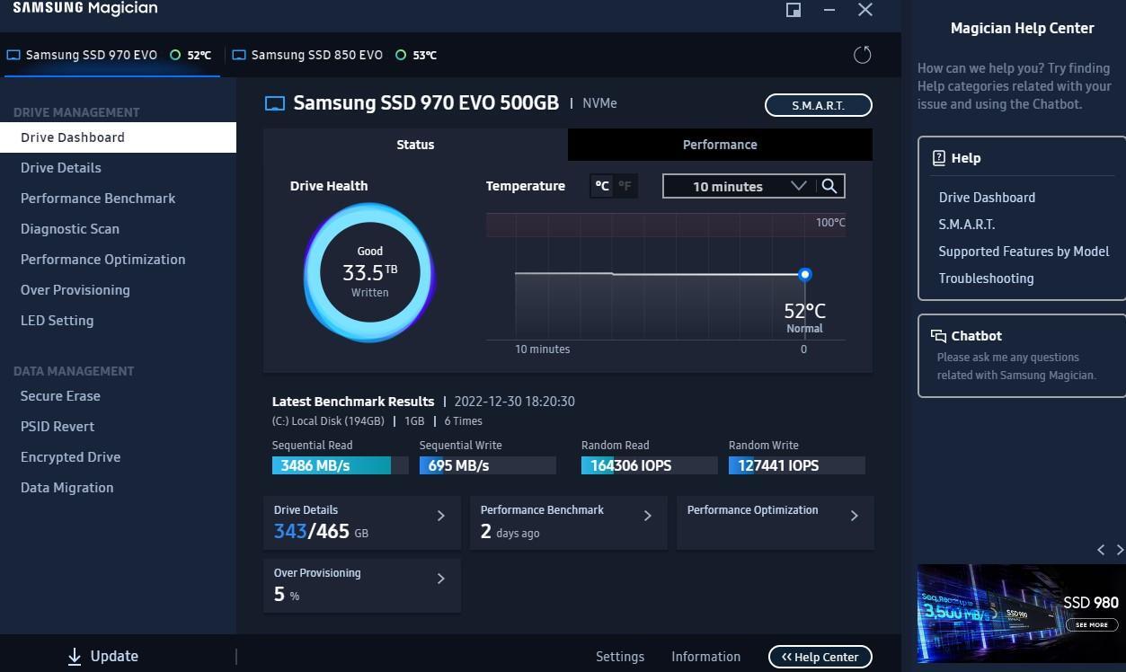Click the S.M.A.R.T. button
The width and height of the screenshot is (1126, 672).
pos(818,105)
